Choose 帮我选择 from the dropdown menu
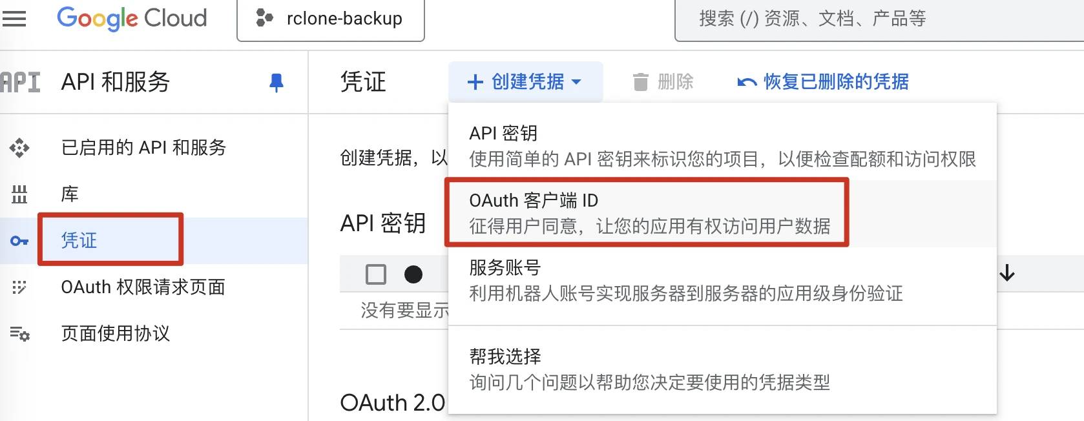Viewport: 1084px width, 421px height. pos(722,369)
